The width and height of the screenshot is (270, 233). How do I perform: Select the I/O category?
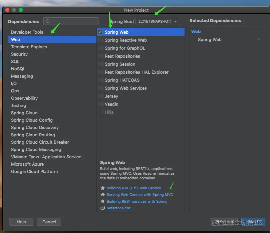tap(52, 83)
